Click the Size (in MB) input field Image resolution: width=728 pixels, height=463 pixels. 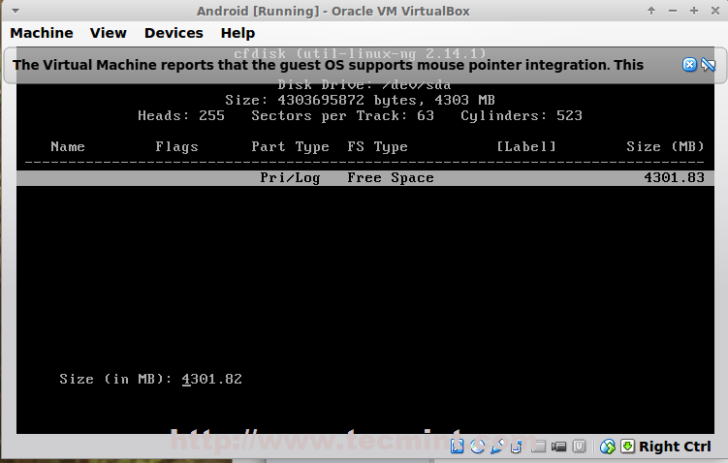(211, 379)
